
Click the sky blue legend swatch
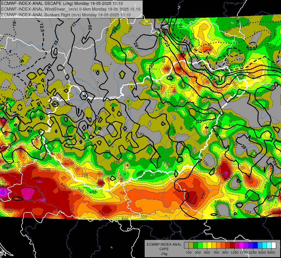(x=260, y=245)
